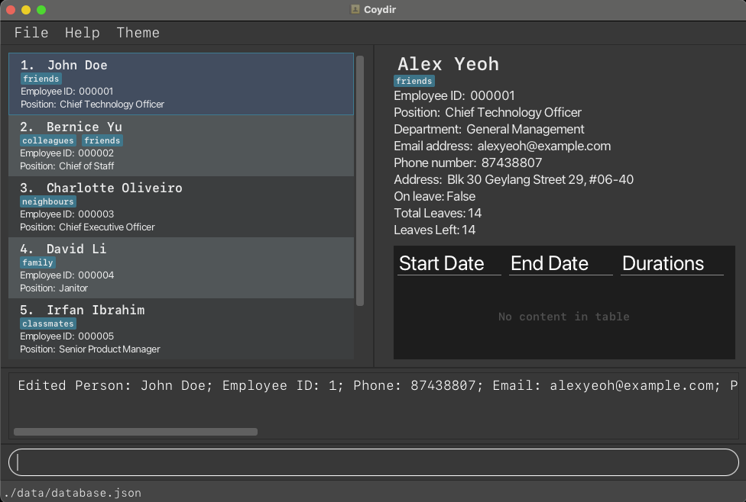Click Position: Chief Technology Officer in detail panel
This screenshot has width=746, height=502.
(x=487, y=112)
